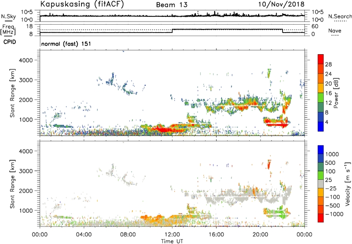Screen dimensions: 352x244
Task: Click the date '10/Nov/2018'
Action: pyautogui.click(x=281, y=4)
